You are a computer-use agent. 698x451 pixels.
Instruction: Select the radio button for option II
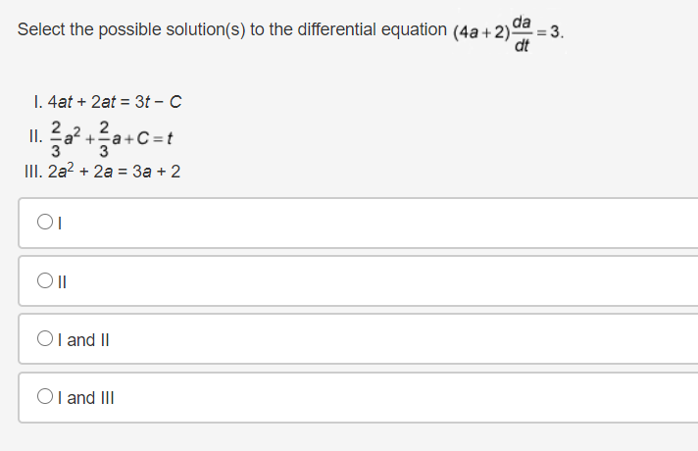44,282
